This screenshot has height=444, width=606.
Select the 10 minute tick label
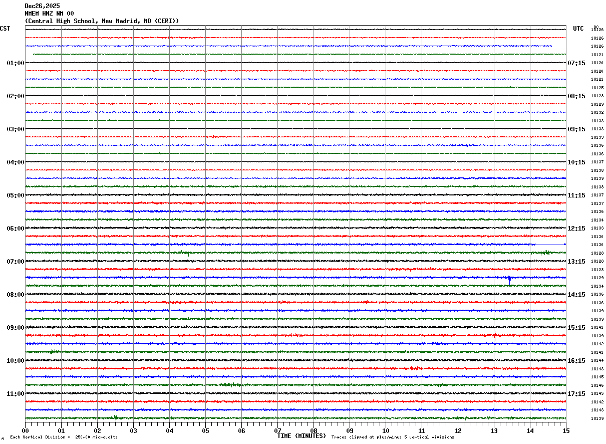(386, 431)
